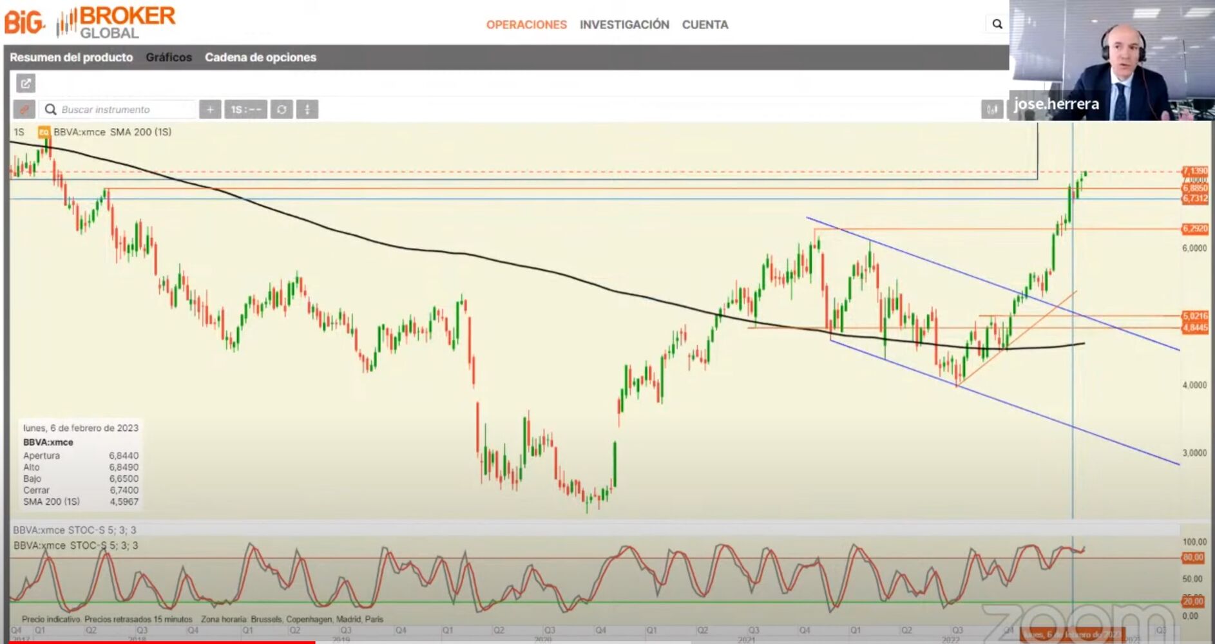
Task: Select the 5,0216 price level label
Action: coord(1195,316)
